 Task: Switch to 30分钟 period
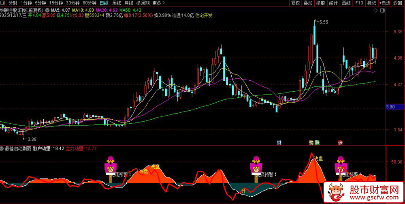click(x=72, y=3)
